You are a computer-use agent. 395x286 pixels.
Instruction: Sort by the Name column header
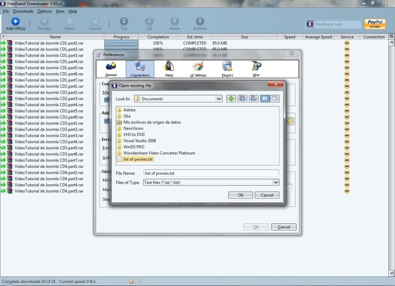(55, 37)
